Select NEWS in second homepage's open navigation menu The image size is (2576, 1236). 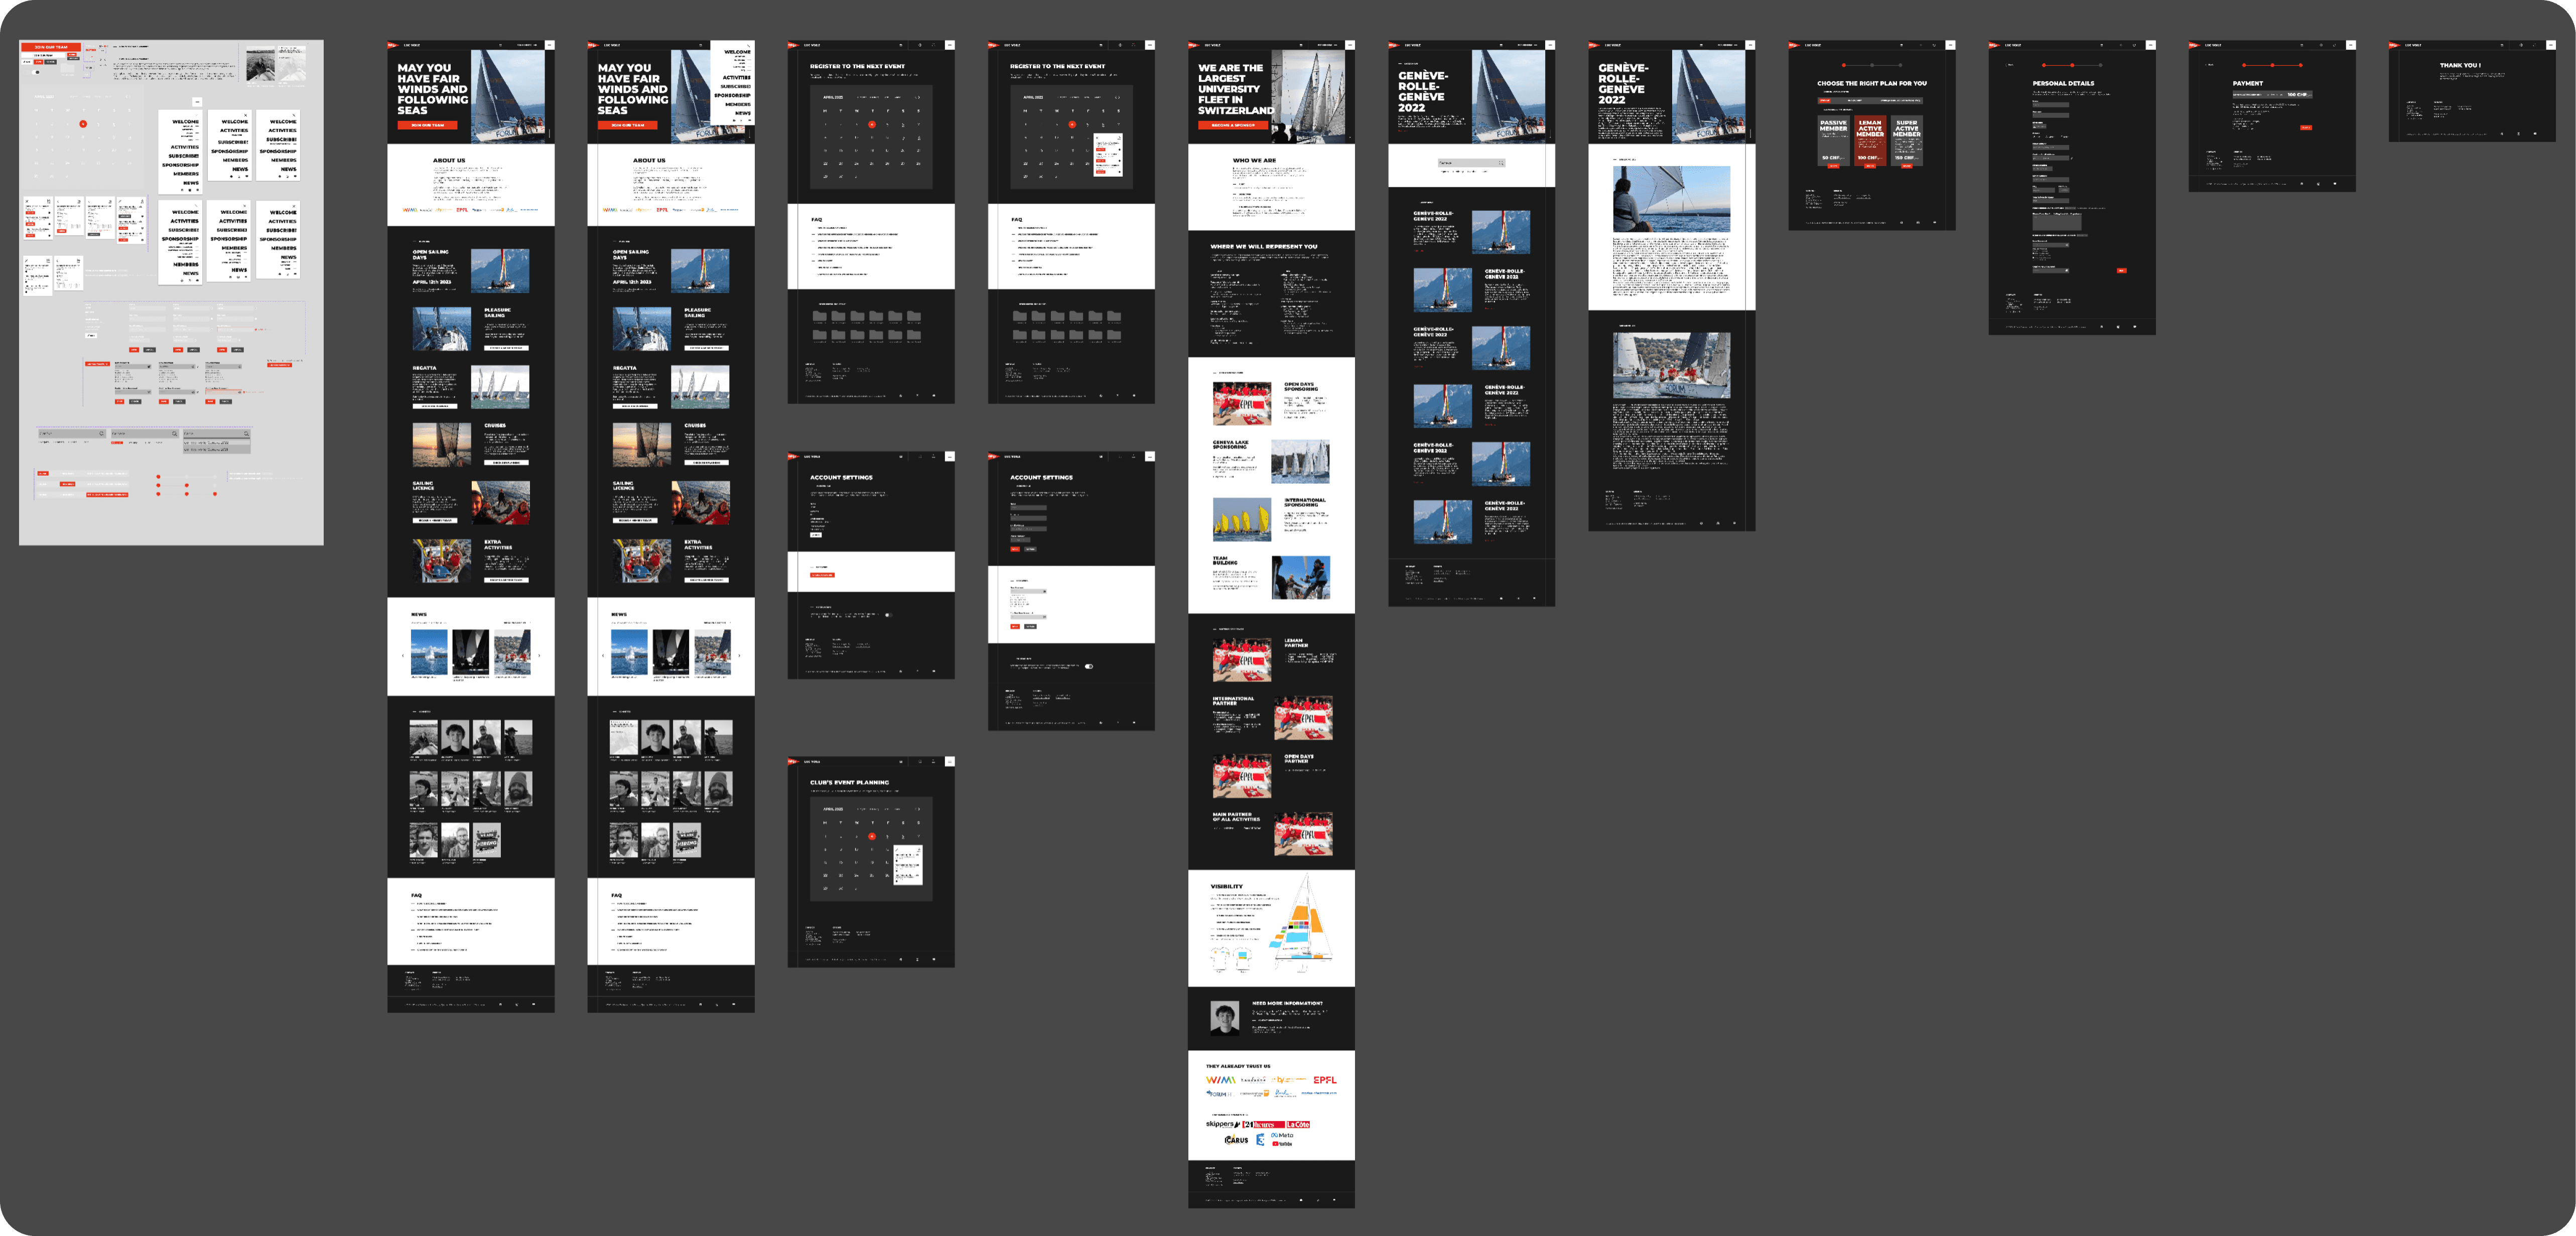[742, 113]
